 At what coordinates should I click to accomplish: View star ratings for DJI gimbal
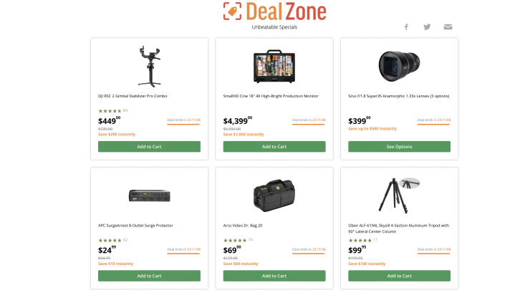click(110, 111)
